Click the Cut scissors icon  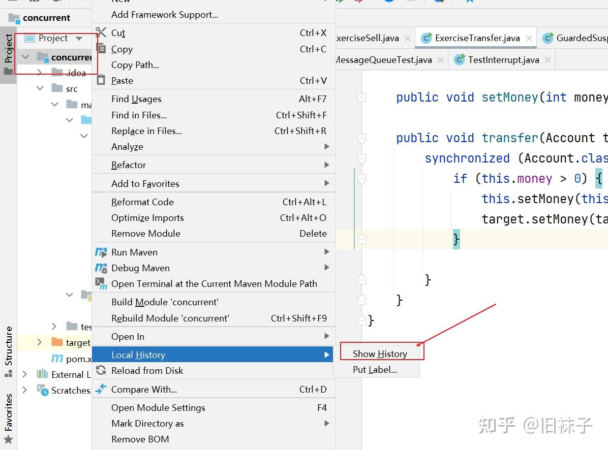(x=101, y=32)
